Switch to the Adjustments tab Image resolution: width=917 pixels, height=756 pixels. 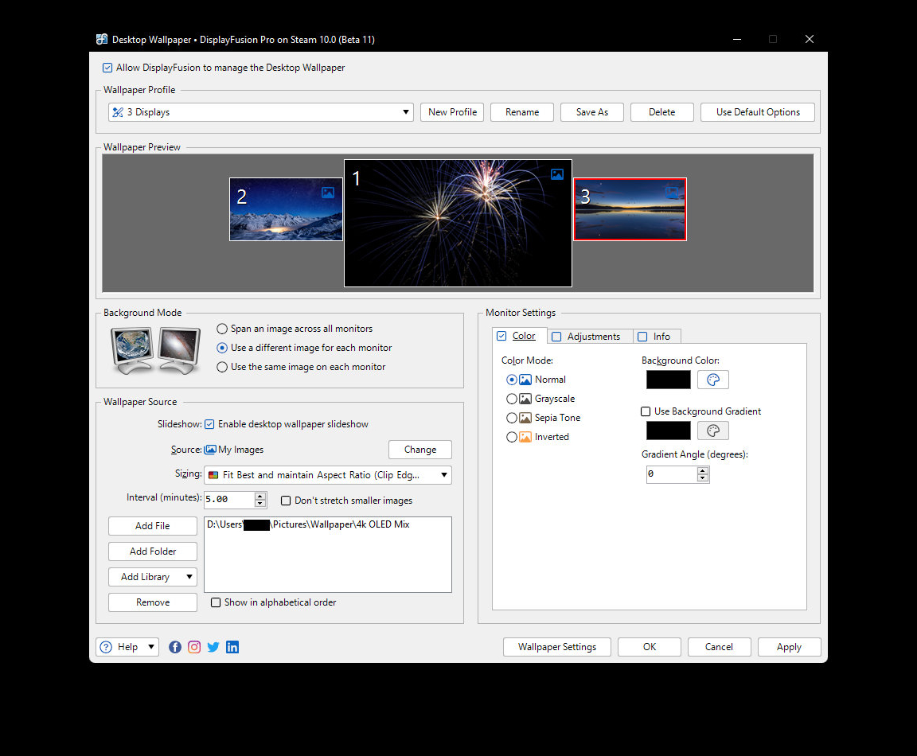point(590,337)
